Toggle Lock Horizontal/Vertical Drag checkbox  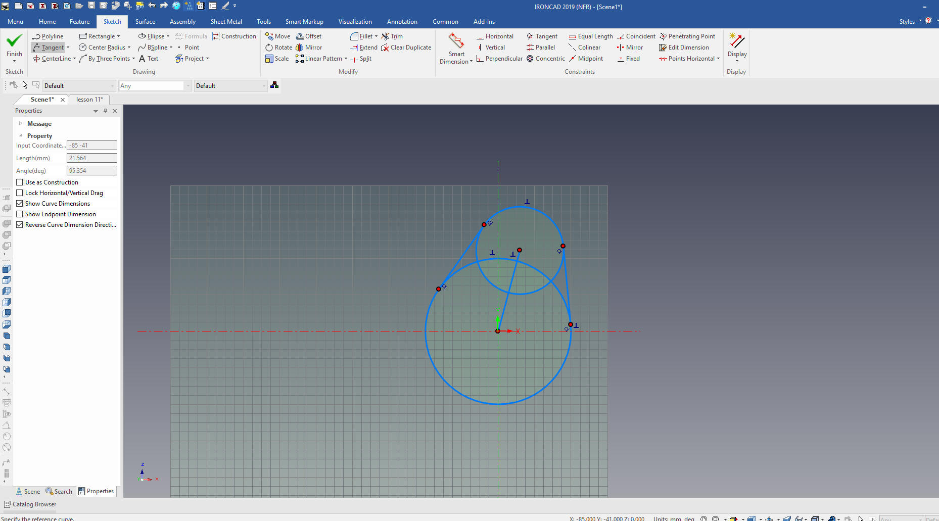coord(20,193)
